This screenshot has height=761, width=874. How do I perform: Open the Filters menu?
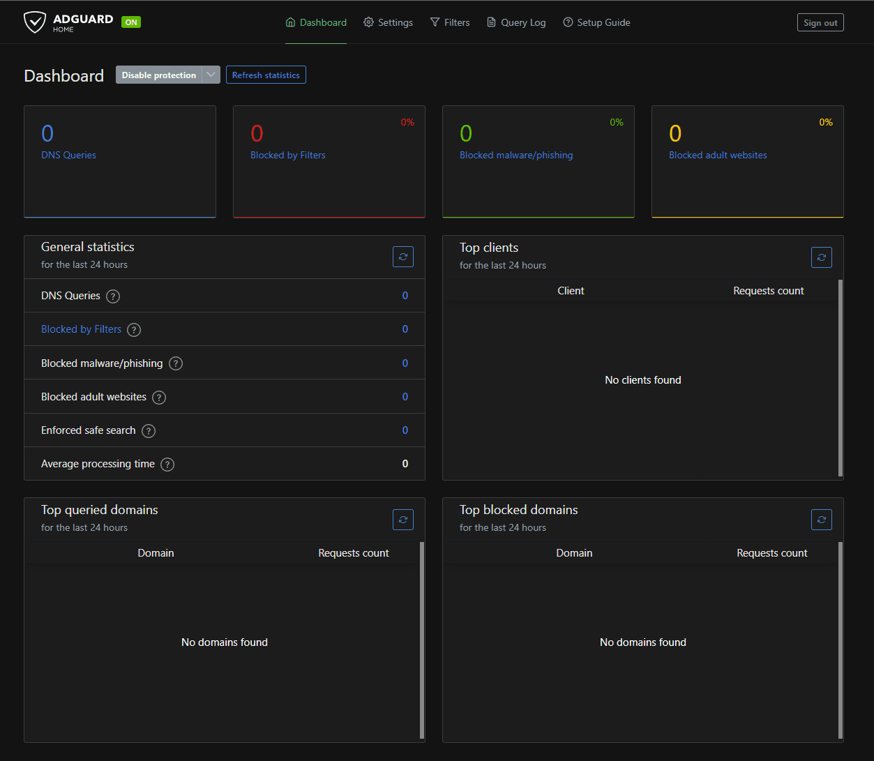coord(450,22)
